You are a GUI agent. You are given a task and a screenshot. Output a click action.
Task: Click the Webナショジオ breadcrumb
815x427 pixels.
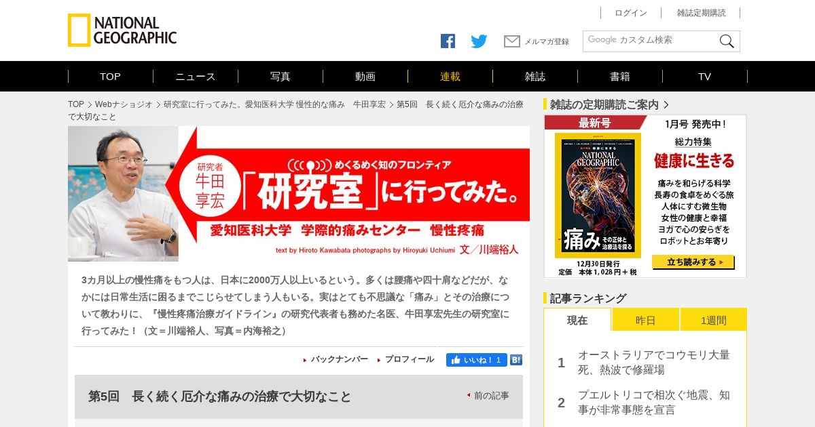(124, 104)
